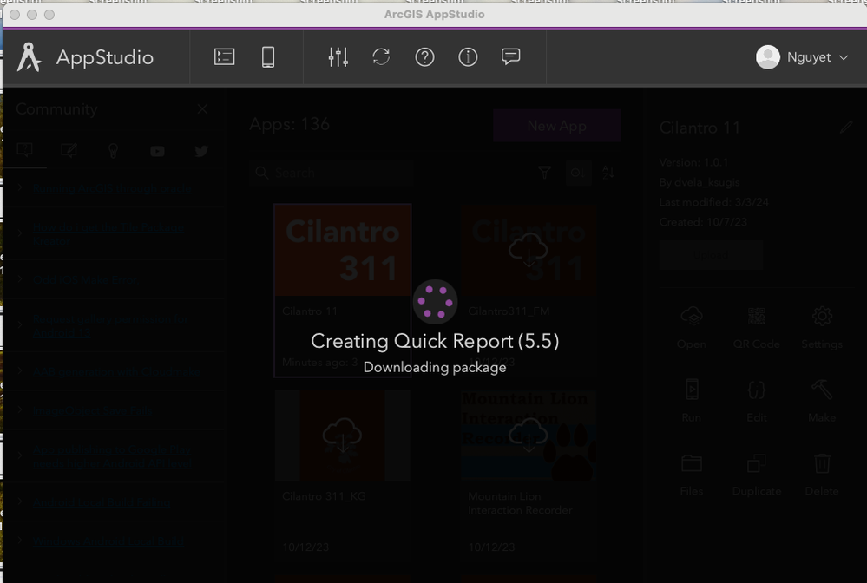Select Mountain Lion Interaction Recorder card
Viewport: 867px width, 583px height.
[529, 475]
